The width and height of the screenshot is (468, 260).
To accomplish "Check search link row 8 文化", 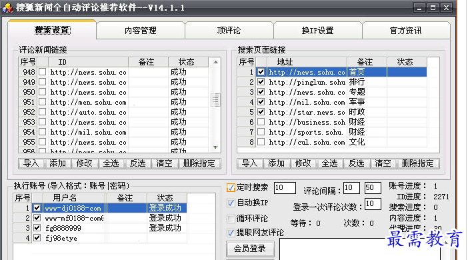I will click(x=261, y=142).
